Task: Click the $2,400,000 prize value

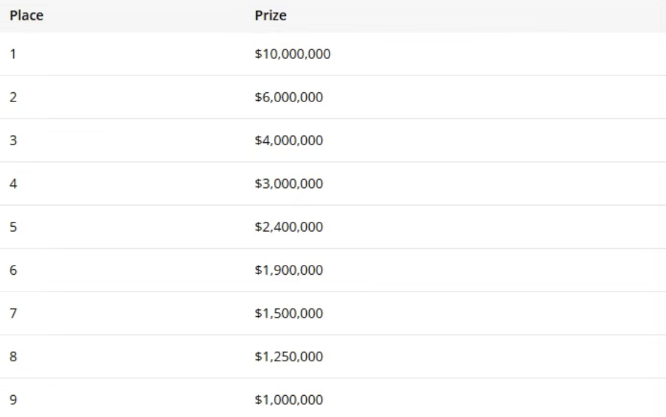Action: 289,227
